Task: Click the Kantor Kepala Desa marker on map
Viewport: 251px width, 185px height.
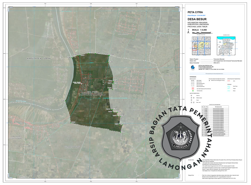Action: click(x=81, y=83)
